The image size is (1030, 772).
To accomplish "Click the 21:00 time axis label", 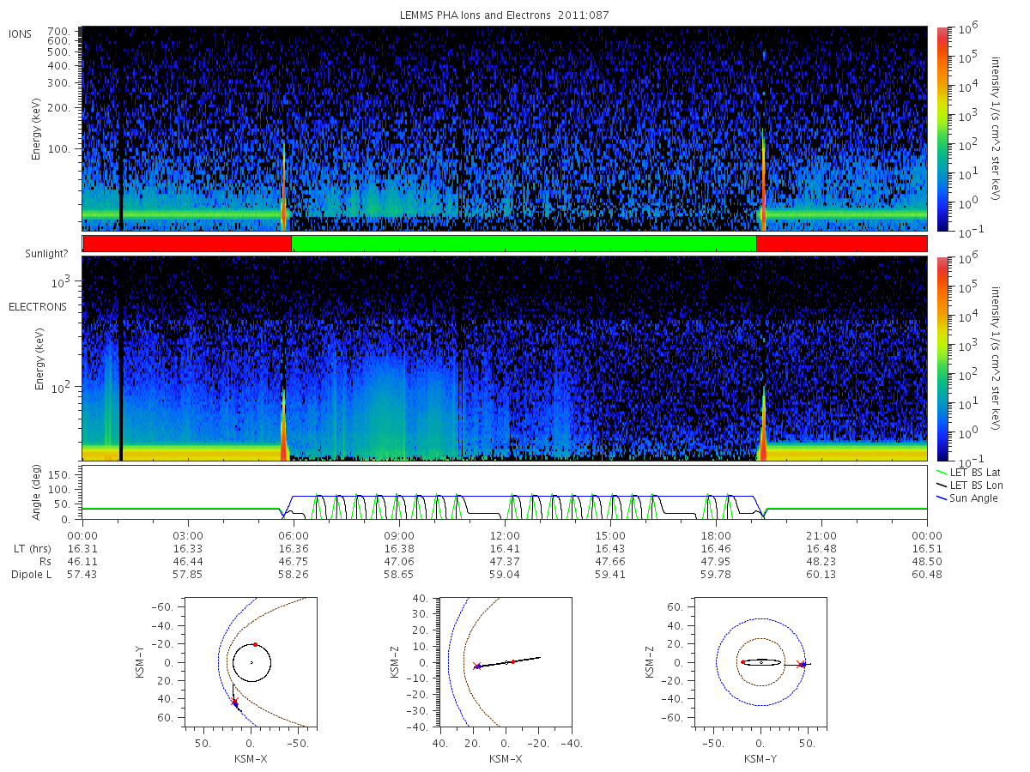I will click(821, 535).
